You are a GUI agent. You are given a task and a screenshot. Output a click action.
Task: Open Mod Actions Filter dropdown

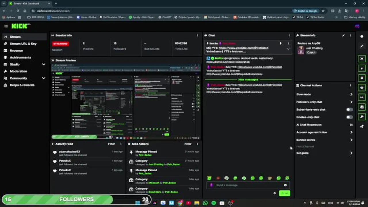188,144
